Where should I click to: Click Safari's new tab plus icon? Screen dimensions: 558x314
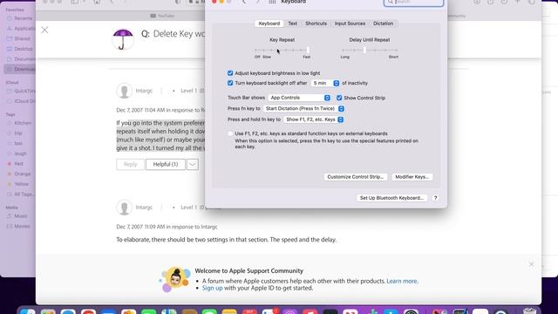pyautogui.click(x=518, y=2)
